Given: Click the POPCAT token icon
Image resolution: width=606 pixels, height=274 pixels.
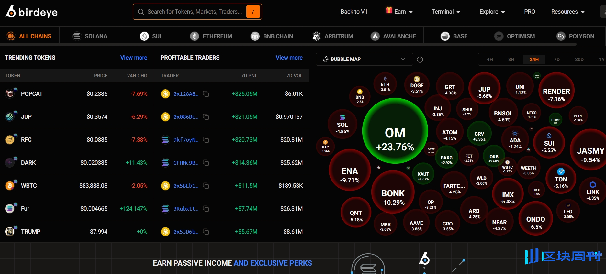Looking at the screenshot, I should pos(10,93).
